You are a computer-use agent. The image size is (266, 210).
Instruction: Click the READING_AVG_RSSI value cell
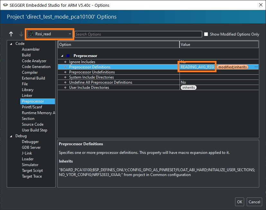pos(197,67)
